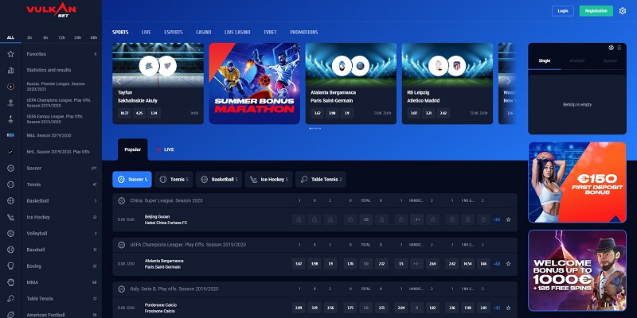Screen dimensions: 637x318
Task: Expand +58 more markets for Atalanta match
Action: [x=497, y=264]
